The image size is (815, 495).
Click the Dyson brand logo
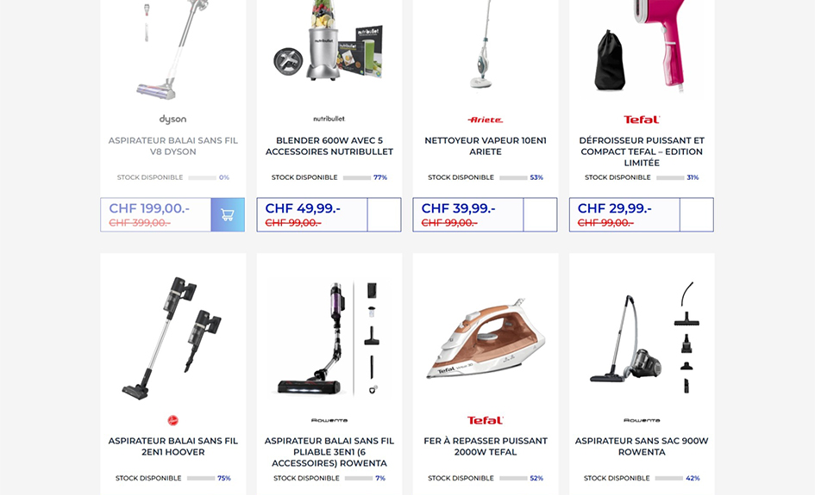[172, 120]
